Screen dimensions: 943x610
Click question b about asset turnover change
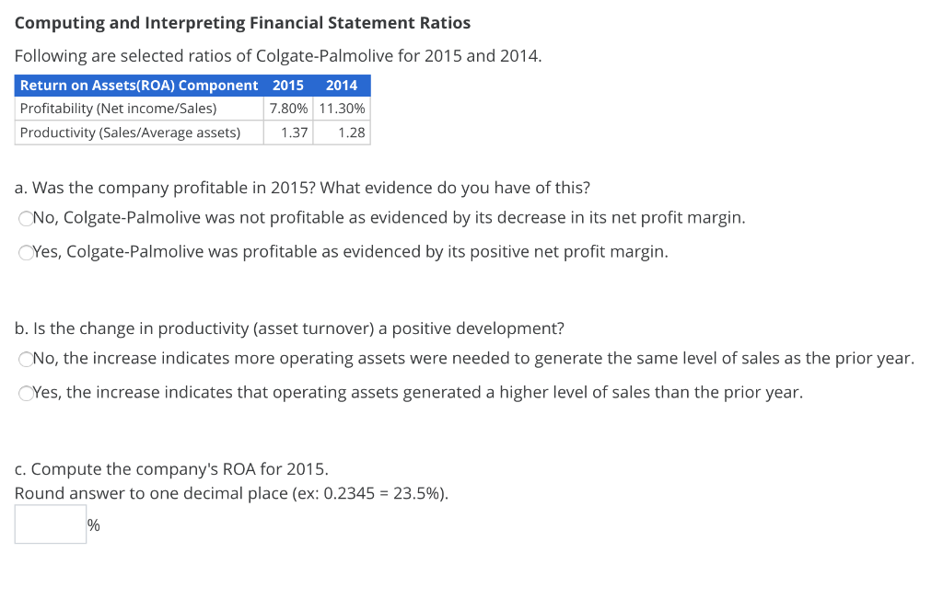click(290, 328)
